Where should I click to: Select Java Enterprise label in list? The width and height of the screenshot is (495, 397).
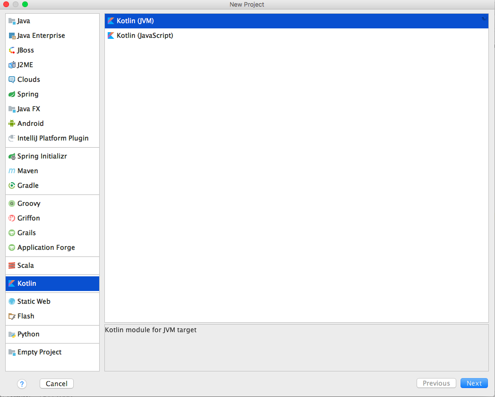pos(41,35)
